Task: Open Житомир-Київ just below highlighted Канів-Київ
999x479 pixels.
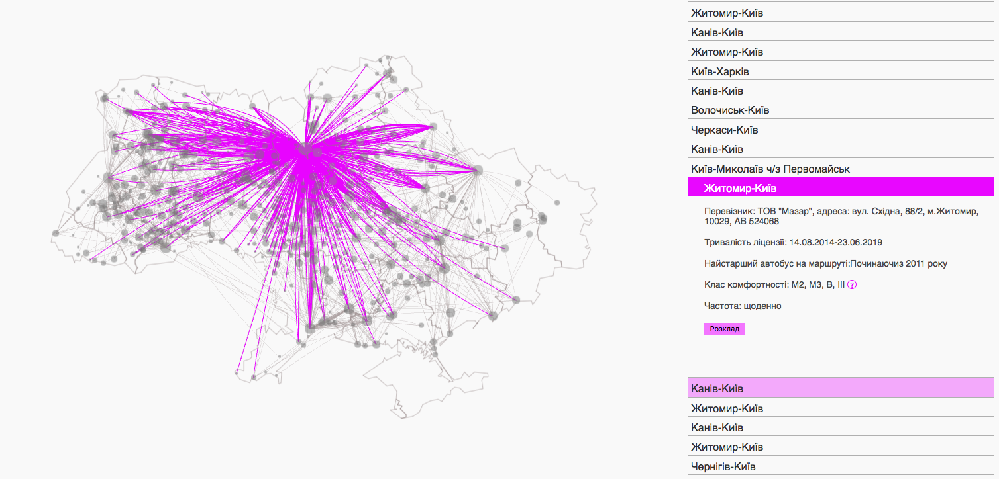Action: coord(727,408)
